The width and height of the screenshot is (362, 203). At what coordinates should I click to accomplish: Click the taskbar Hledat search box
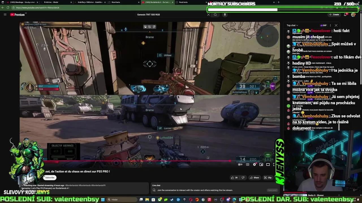pos(122,200)
